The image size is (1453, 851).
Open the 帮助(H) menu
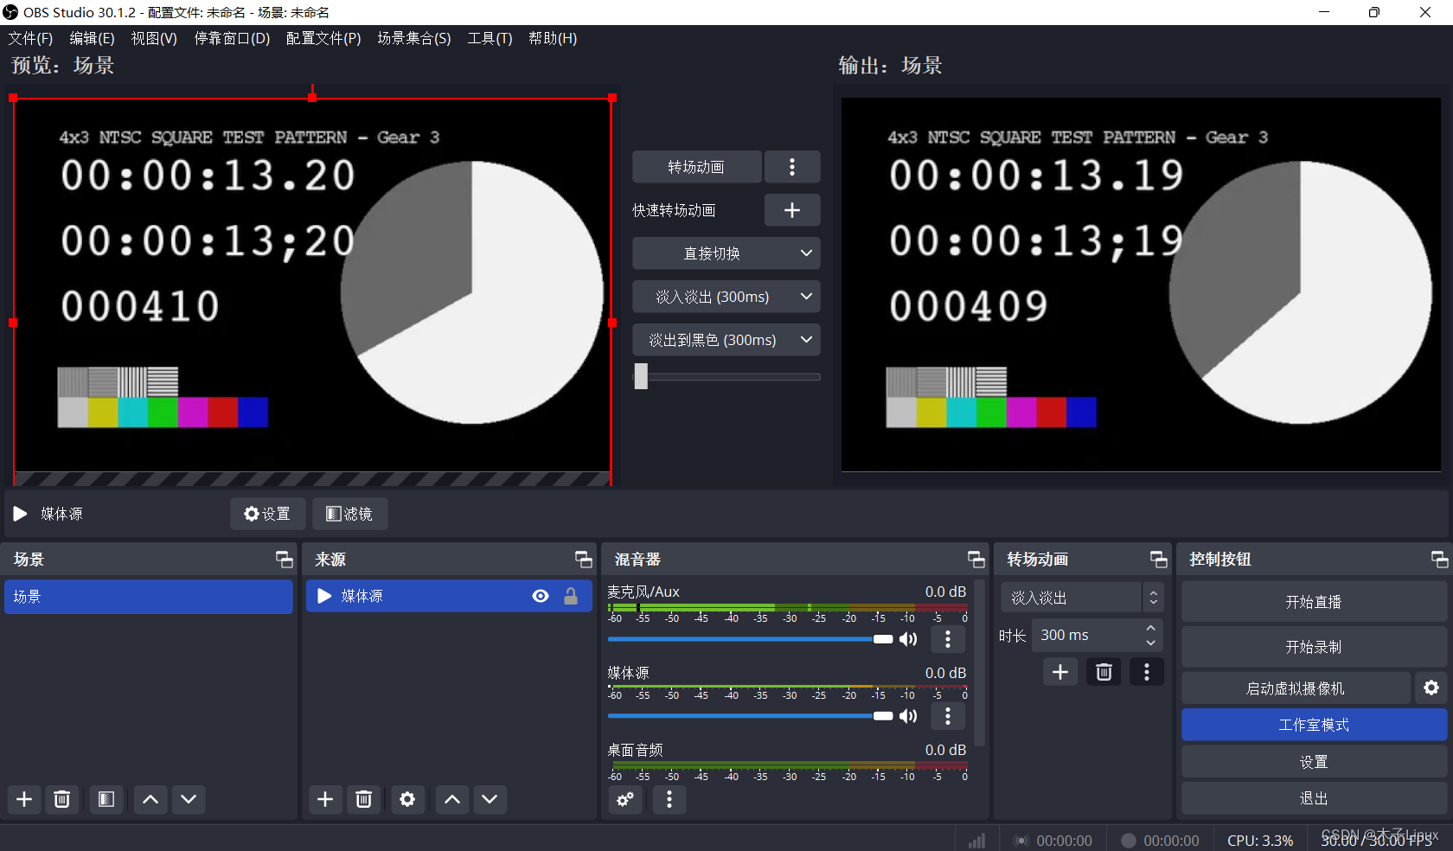(553, 38)
